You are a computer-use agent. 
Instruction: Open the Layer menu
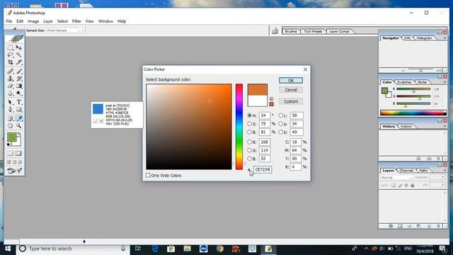(48, 21)
